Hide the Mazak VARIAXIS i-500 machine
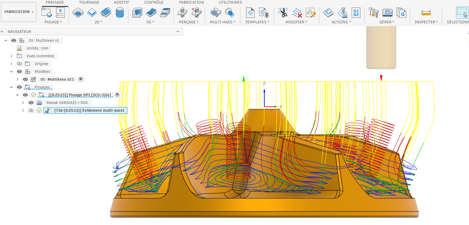469x225 pixels. click(31, 103)
